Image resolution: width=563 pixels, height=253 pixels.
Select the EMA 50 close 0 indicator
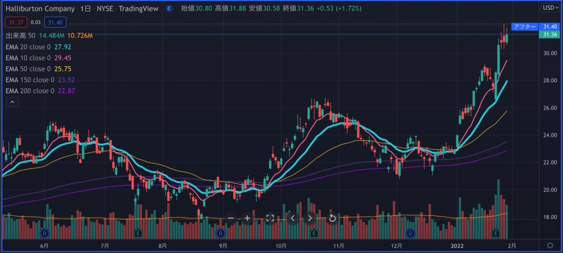tap(28, 69)
